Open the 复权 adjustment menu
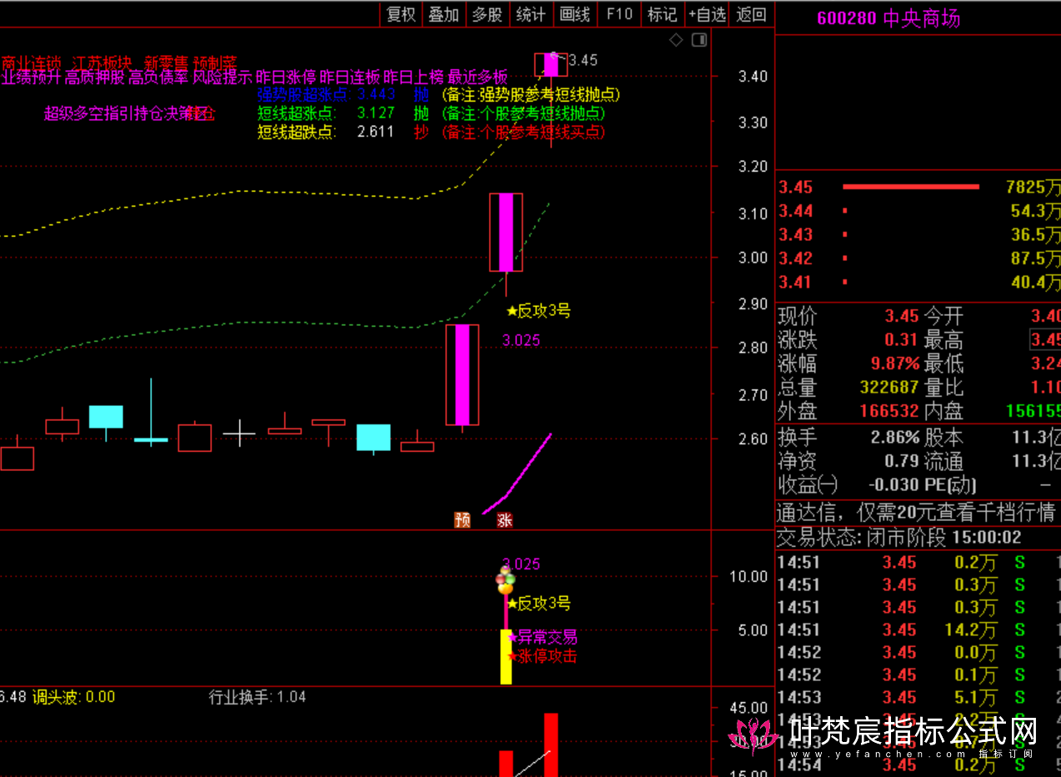1061x777 pixels. pyautogui.click(x=401, y=14)
